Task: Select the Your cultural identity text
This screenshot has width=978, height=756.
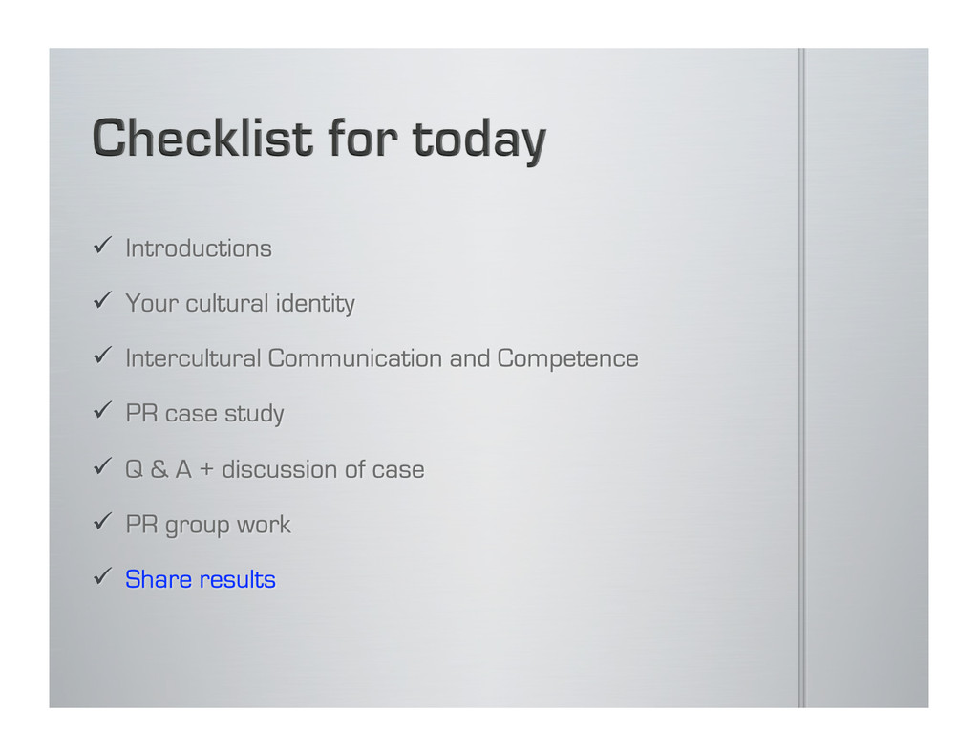Action: tap(240, 304)
